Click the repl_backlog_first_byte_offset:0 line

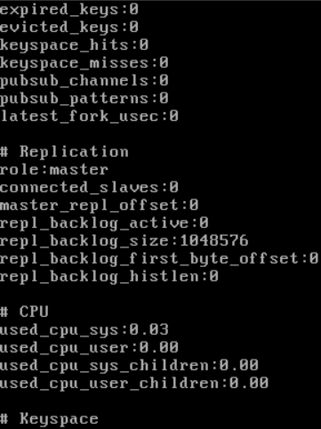pos(159,260)
